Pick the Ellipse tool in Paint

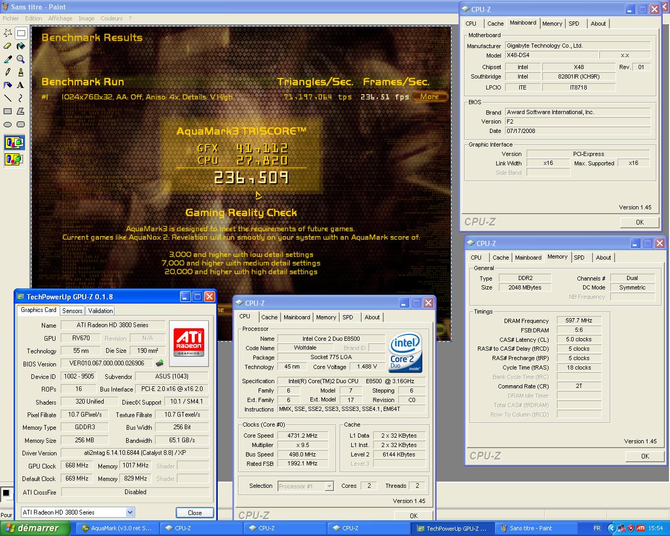click(8, 125)
